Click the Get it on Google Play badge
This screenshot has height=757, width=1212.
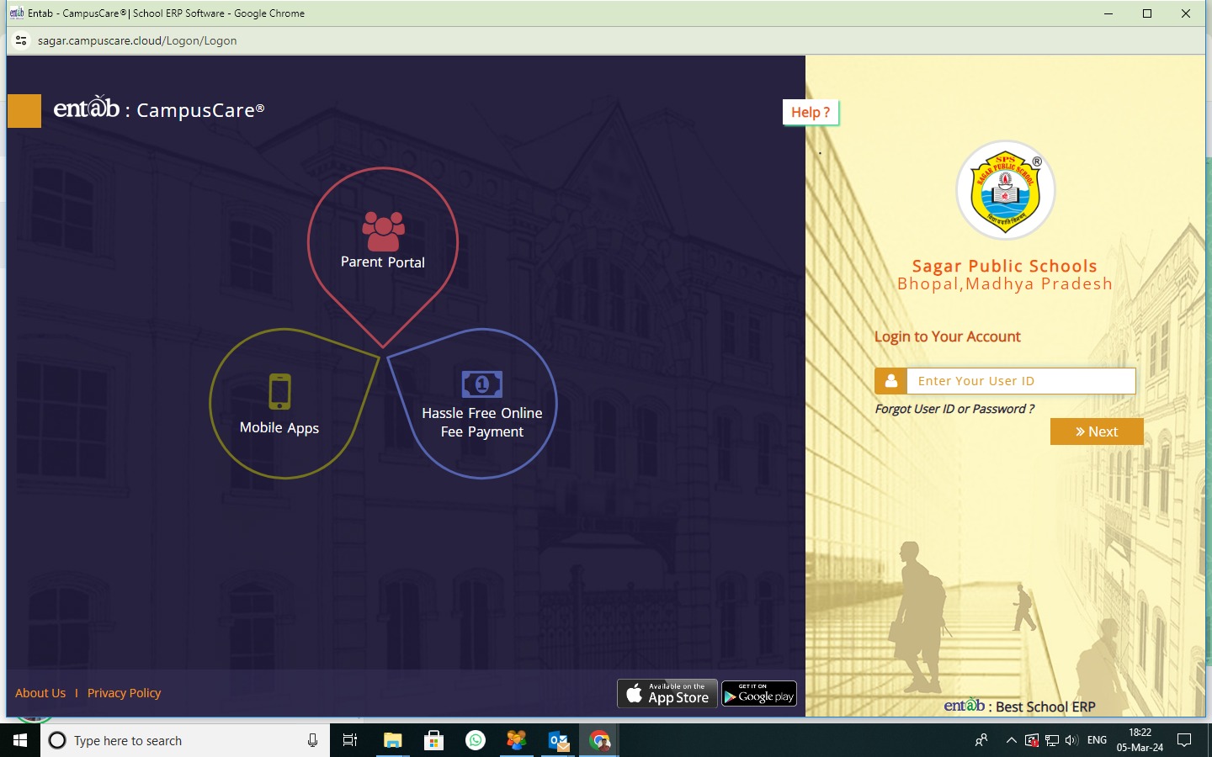[x=759, y=694]
